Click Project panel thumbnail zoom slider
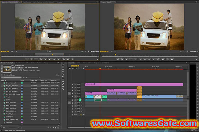 [x=13, y=128]
